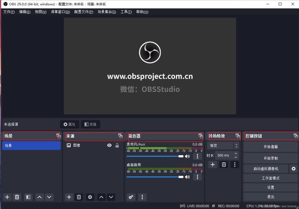This screenshot has width=299, height=209.
Task: Open Edit menu
Action: pos(25,12)
